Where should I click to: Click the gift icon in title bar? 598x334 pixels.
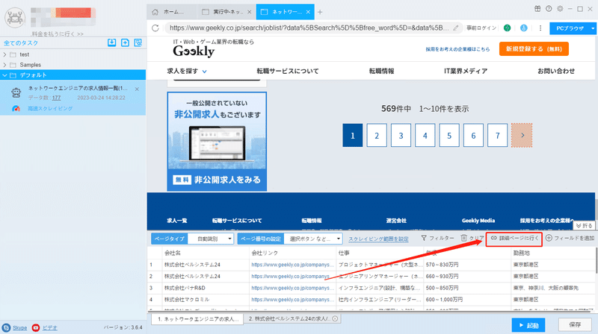click(x=537, y=9)
